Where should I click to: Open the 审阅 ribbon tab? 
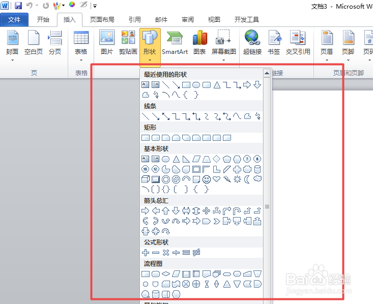pos(188,20)
